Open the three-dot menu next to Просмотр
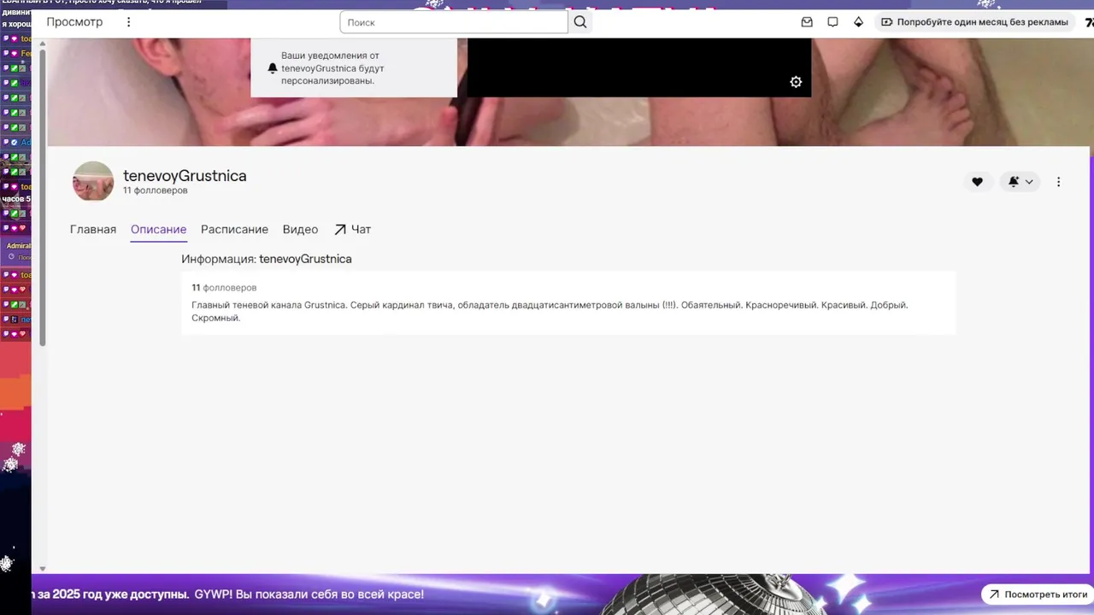The height and width of the screenshot is (615, 1094). click(x=129, y=22)
